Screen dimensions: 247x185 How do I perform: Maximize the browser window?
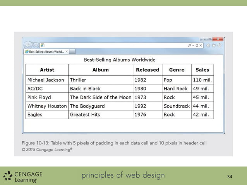click(x=209, y=39)
